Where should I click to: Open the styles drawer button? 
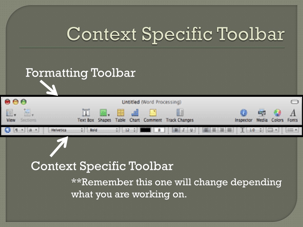tap(7, 130)
